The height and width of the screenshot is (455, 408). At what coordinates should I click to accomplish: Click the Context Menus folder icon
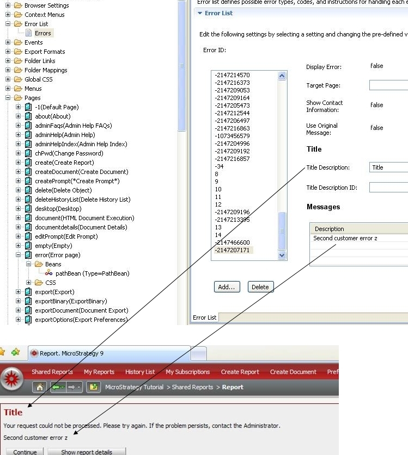[x=18, y=15]
